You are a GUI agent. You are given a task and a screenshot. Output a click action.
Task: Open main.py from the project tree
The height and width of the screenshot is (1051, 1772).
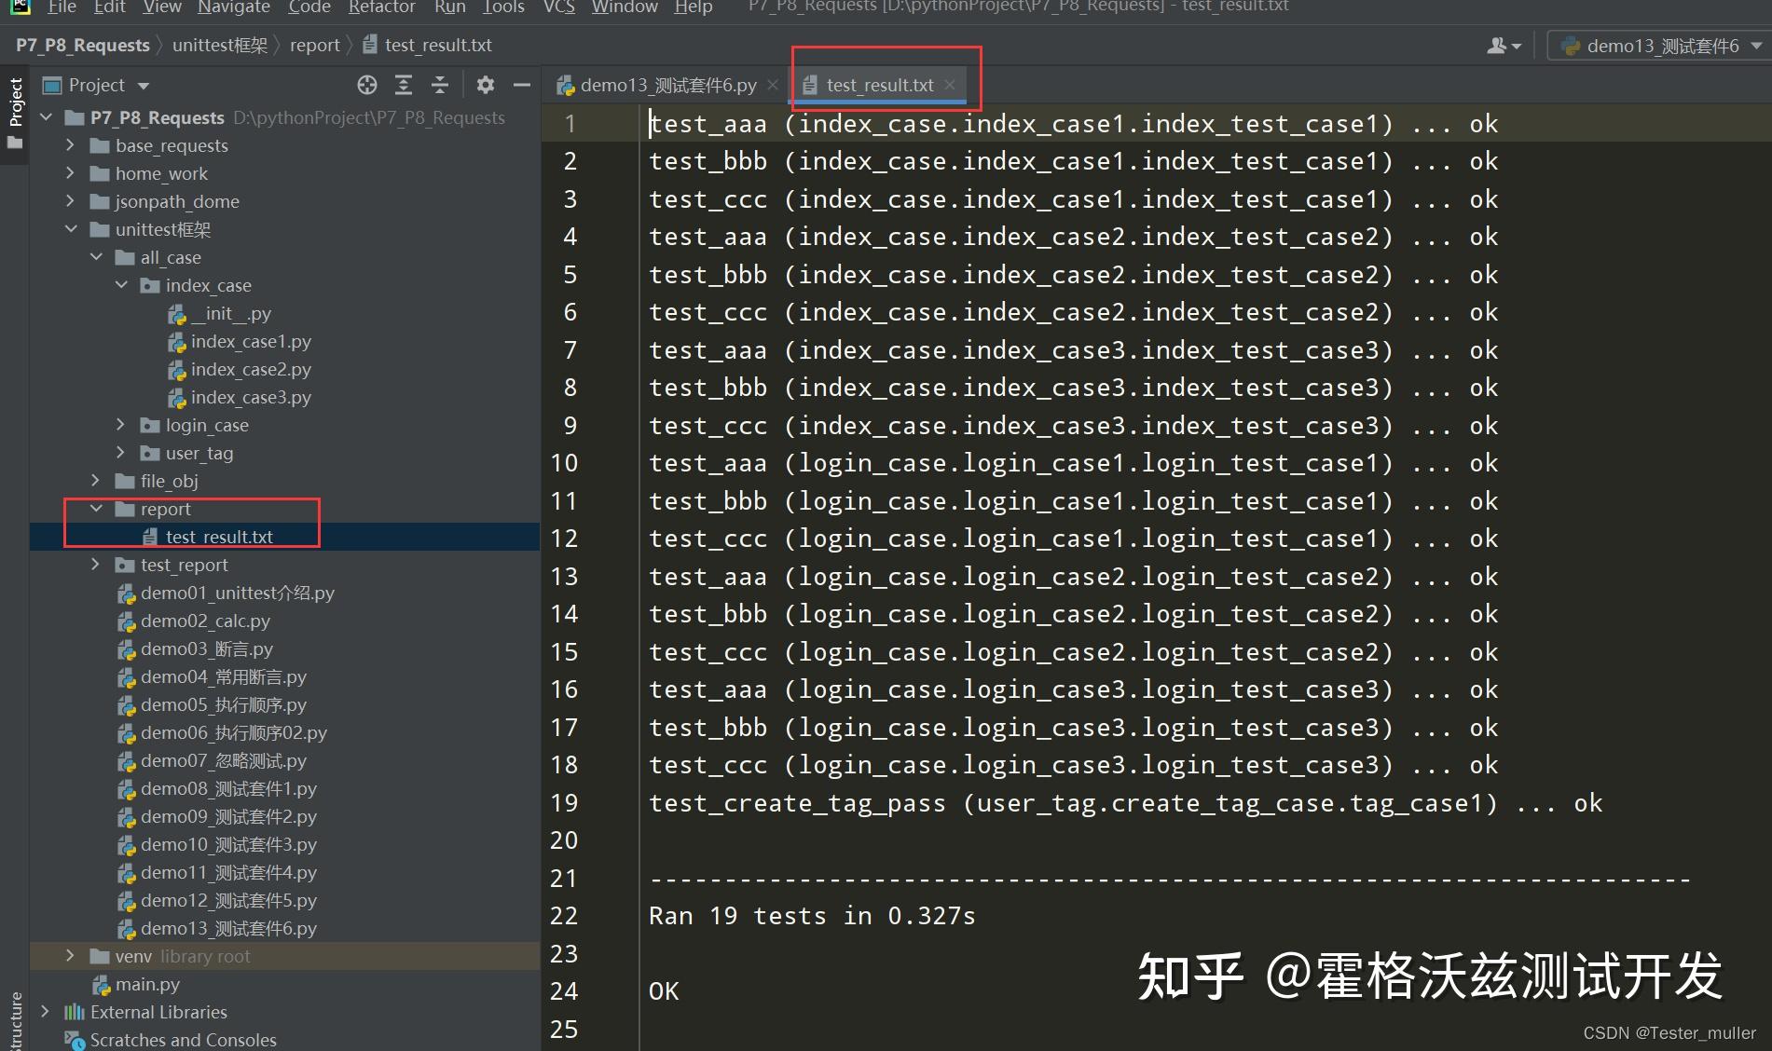tap(147, 984)
